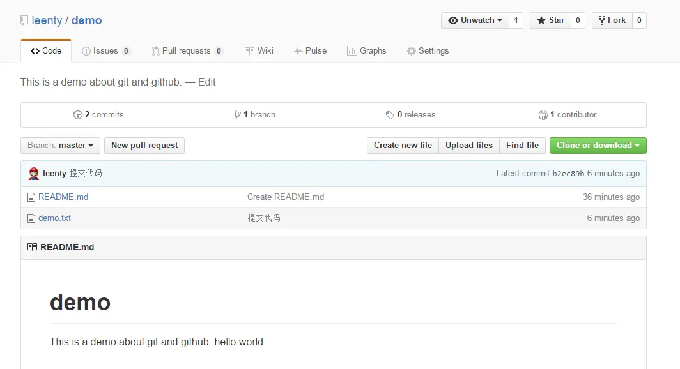Click the code brackets icon on Code tab
This screenshot has height=369, width=680.
point(35,51)
